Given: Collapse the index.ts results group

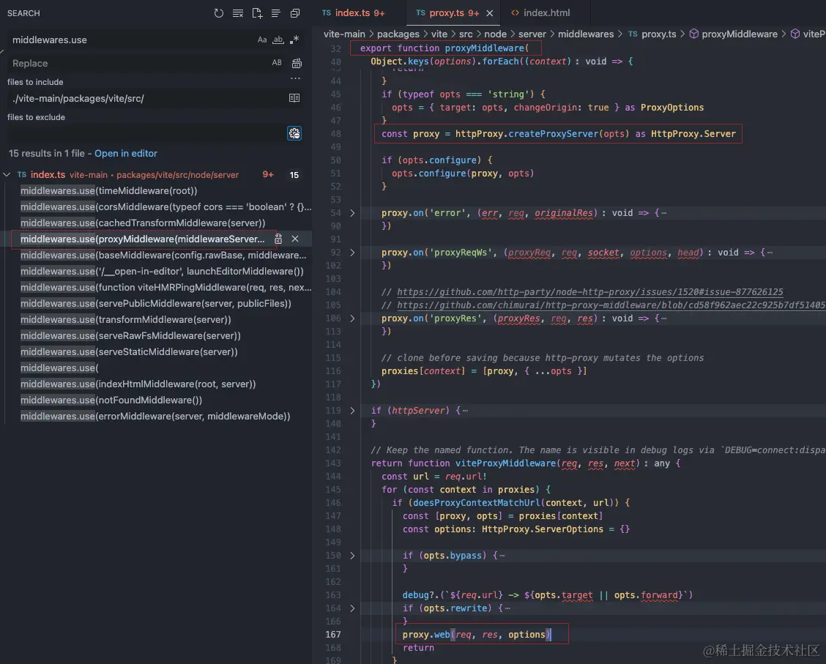Looking at the screenshot, I should click(x=7, y=175).
